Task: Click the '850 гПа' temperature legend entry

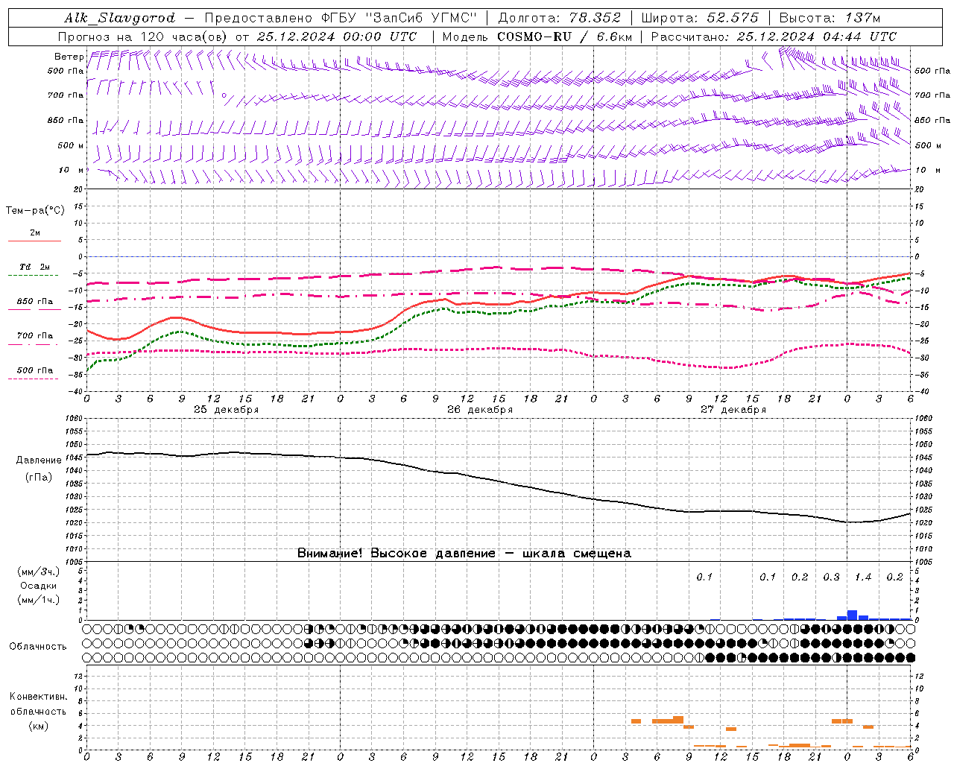Action: [x=35, y=301]
